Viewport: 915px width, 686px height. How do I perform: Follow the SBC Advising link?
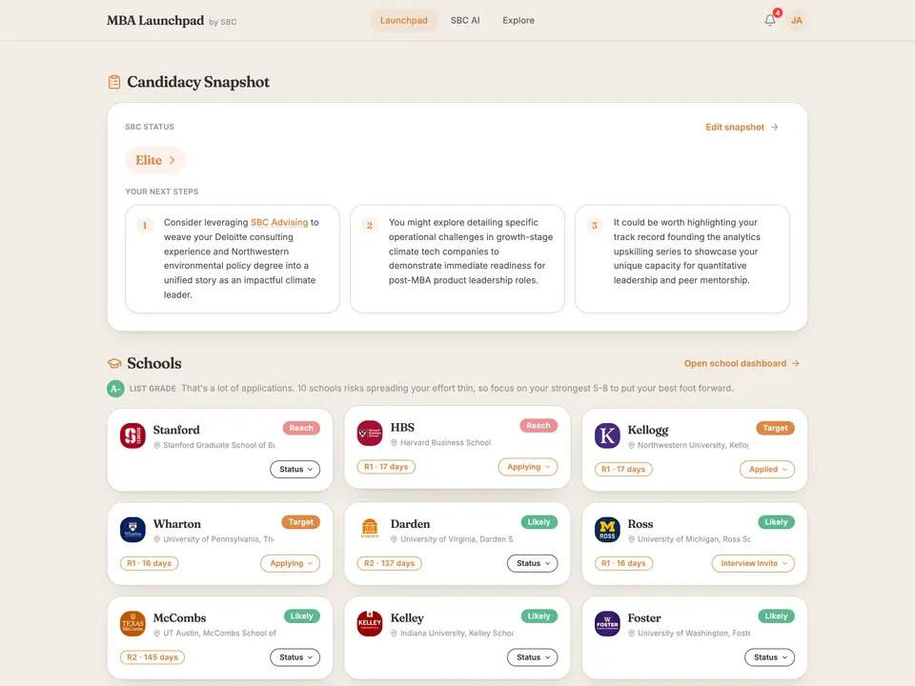[279, 222]
